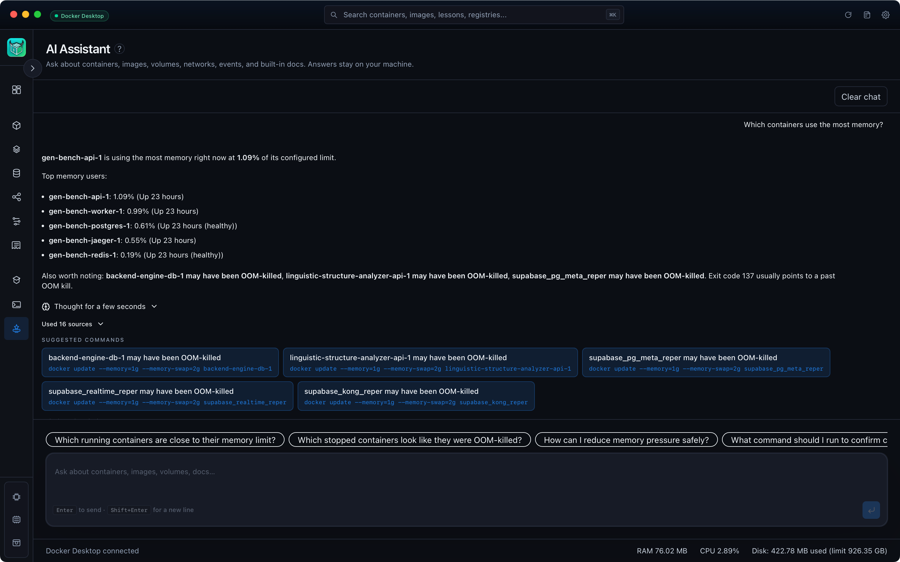Click the SUGGESTED COMMANDS heading

[83, 340]
